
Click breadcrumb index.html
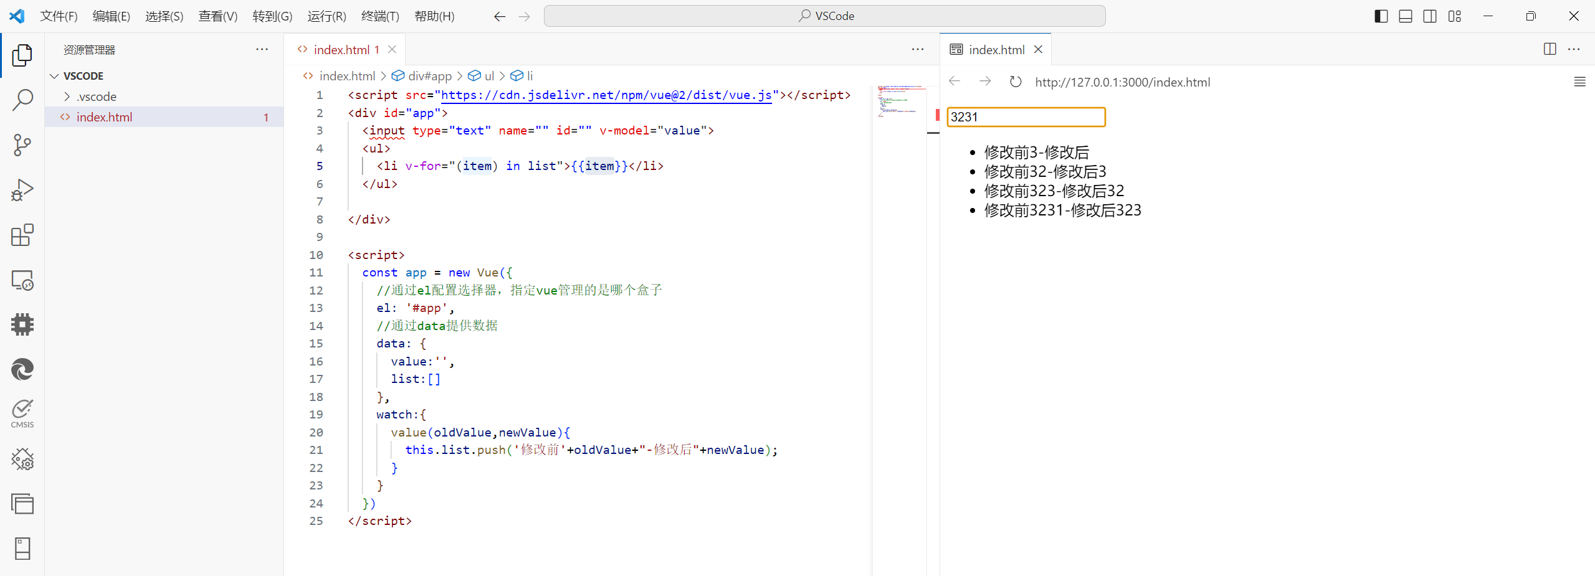347,76
